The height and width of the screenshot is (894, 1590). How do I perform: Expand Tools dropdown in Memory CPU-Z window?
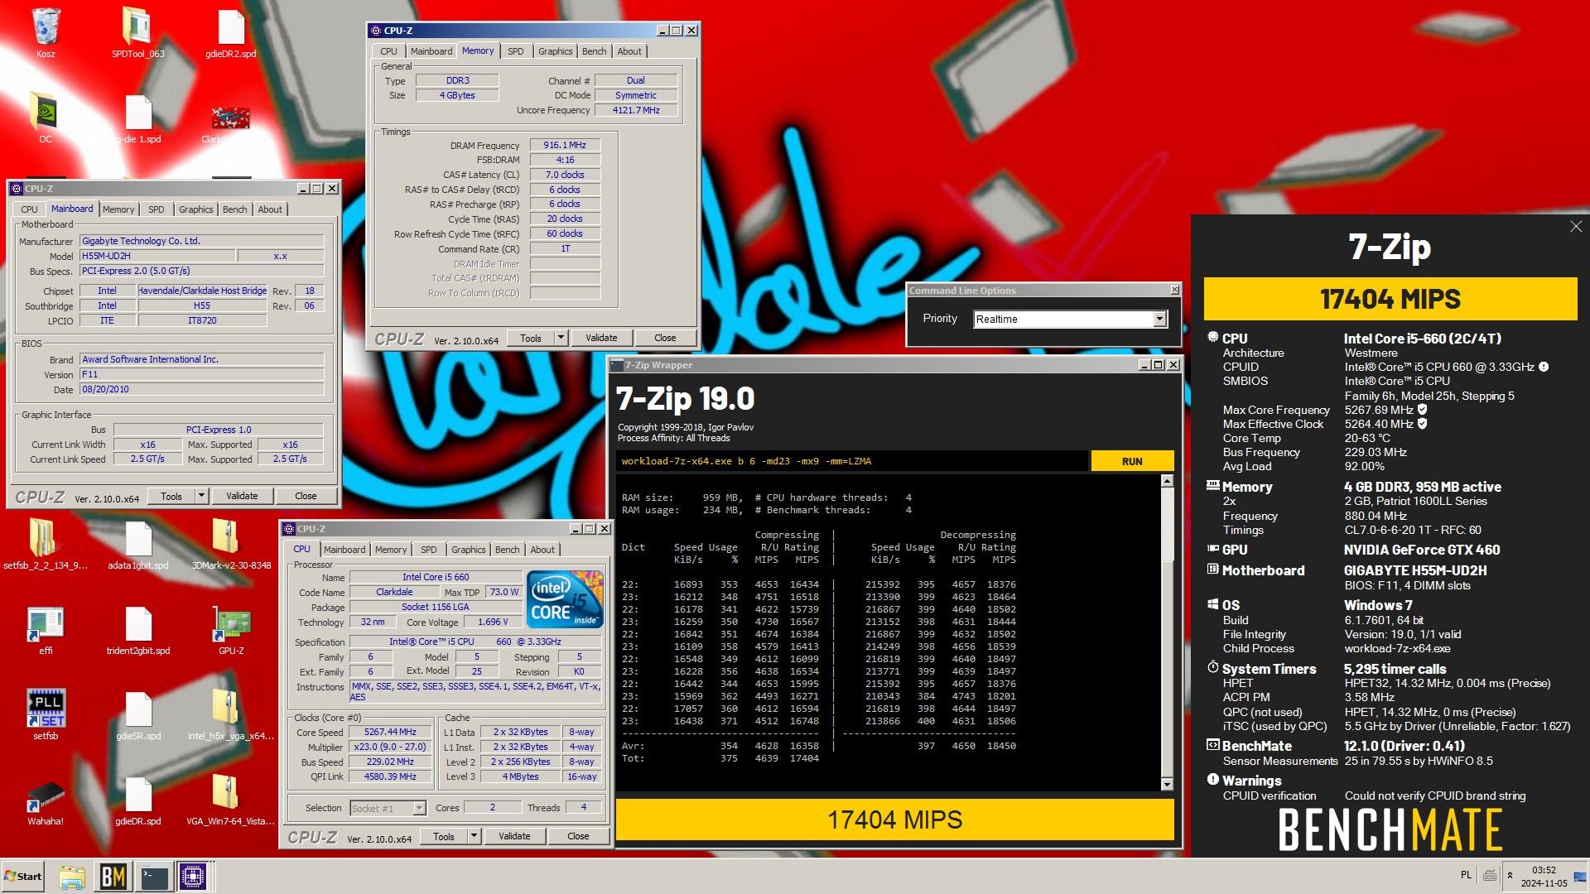[561, 338]
